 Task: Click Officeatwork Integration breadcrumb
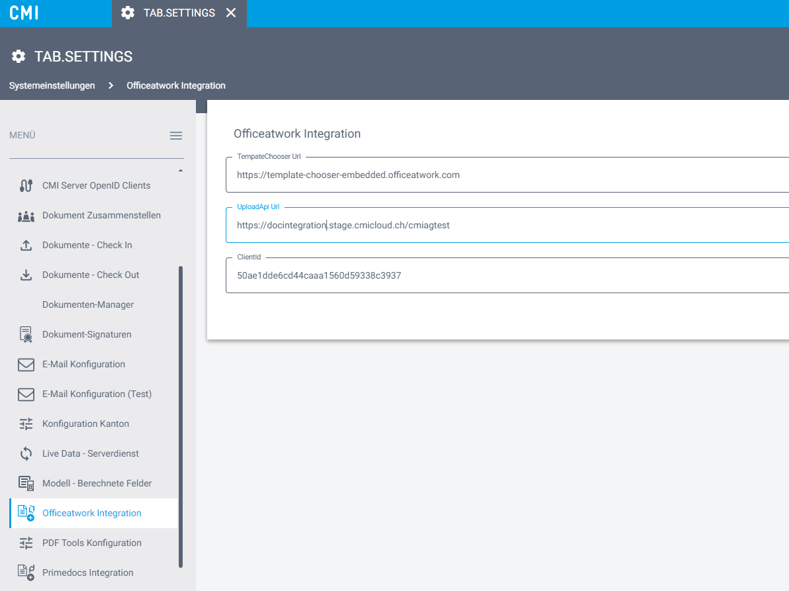point(176,85)
